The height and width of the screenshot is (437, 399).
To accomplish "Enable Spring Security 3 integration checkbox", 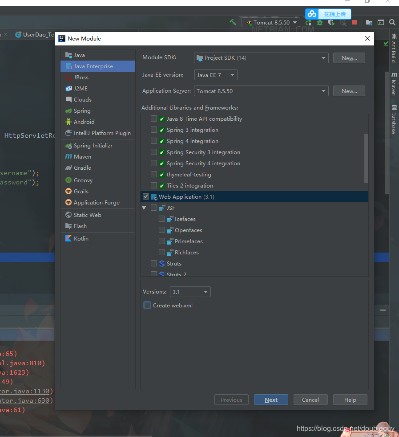I will [154, 152].
